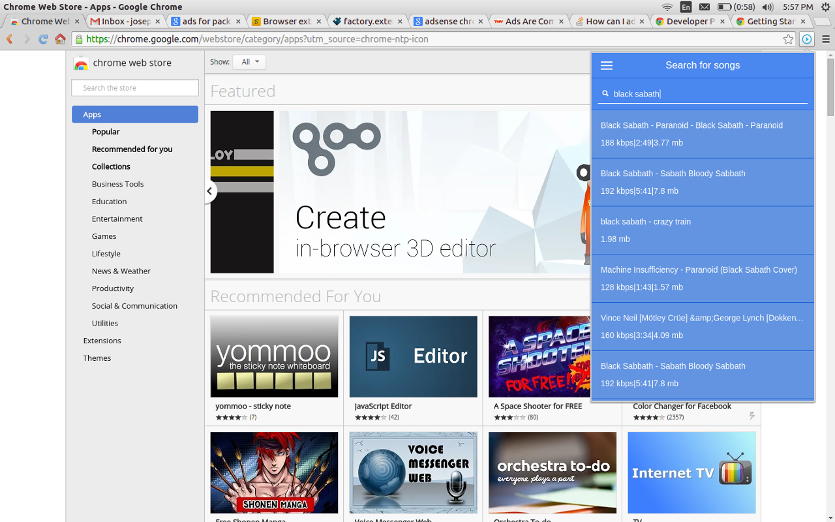Open the keyboard layout En indicator
This screenshot has width=835, height=522.
(686, 7)
